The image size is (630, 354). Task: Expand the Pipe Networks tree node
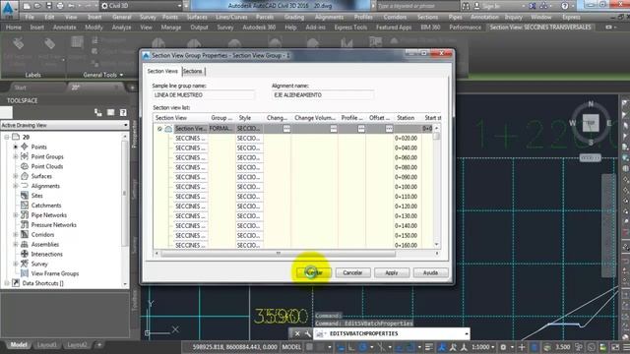click(x=16, y=215)
